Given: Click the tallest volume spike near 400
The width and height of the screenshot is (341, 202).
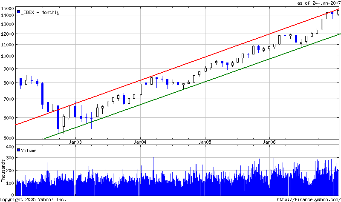Looking at the screenshot, I should (238, 171).
